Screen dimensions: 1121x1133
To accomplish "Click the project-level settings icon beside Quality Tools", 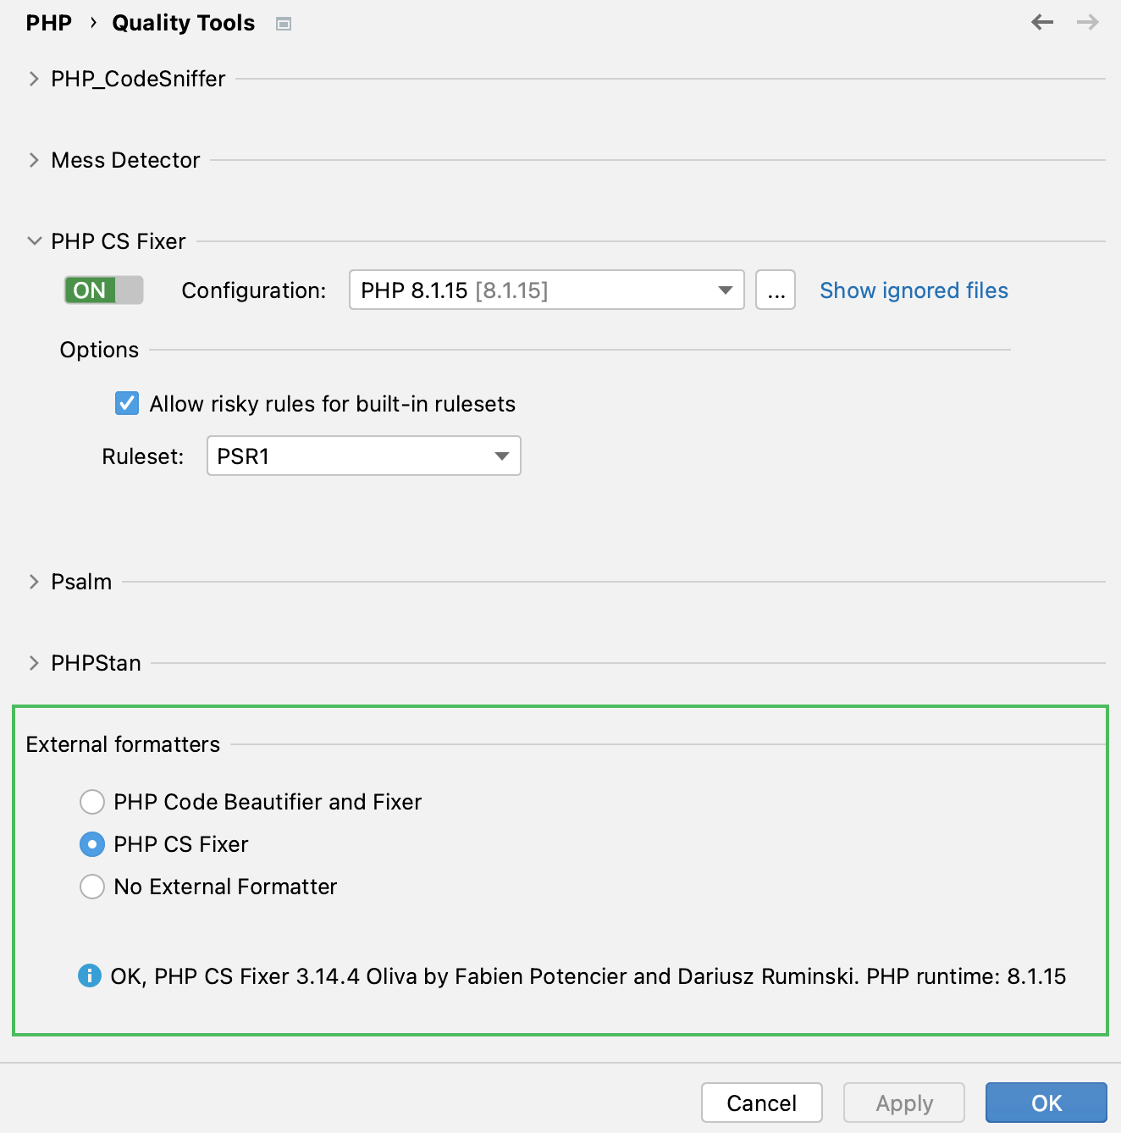I will [284, 24].
